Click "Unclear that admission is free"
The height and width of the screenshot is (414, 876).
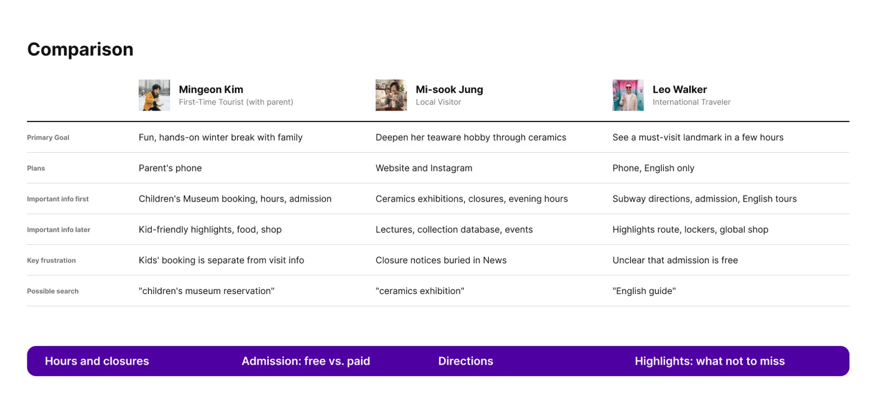coord(675,260)
